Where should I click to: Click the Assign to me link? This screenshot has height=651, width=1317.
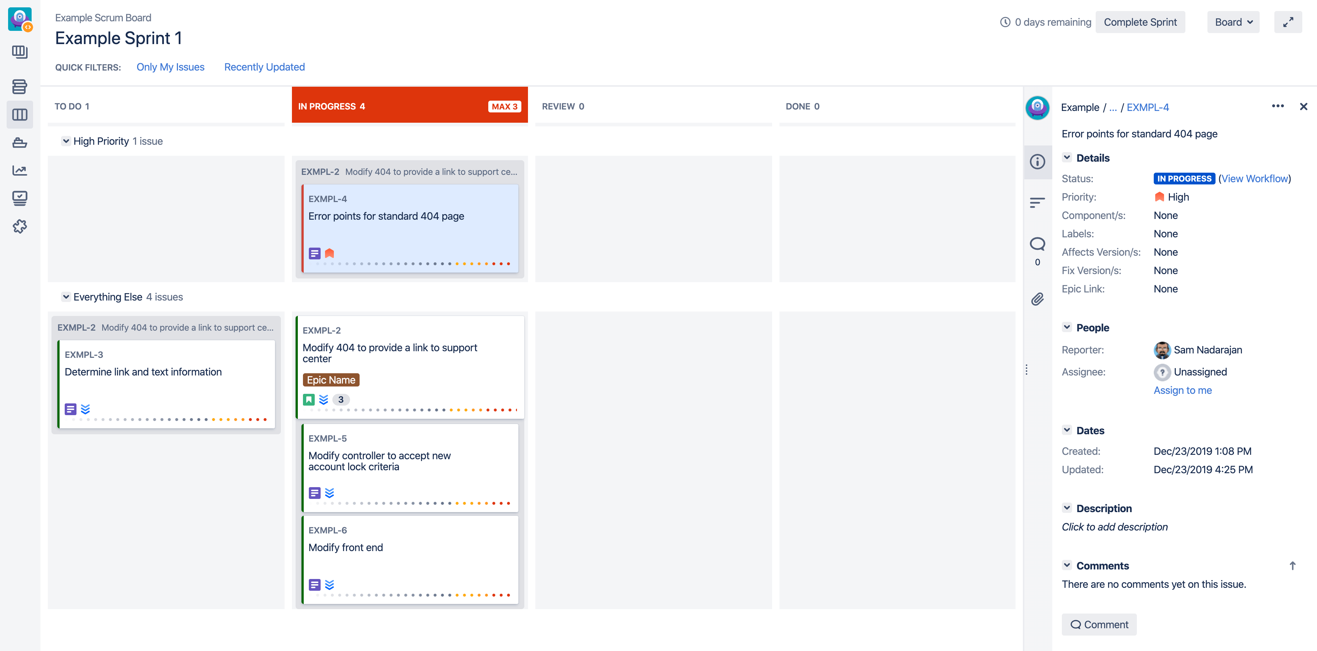click(x=1182, y=390)
